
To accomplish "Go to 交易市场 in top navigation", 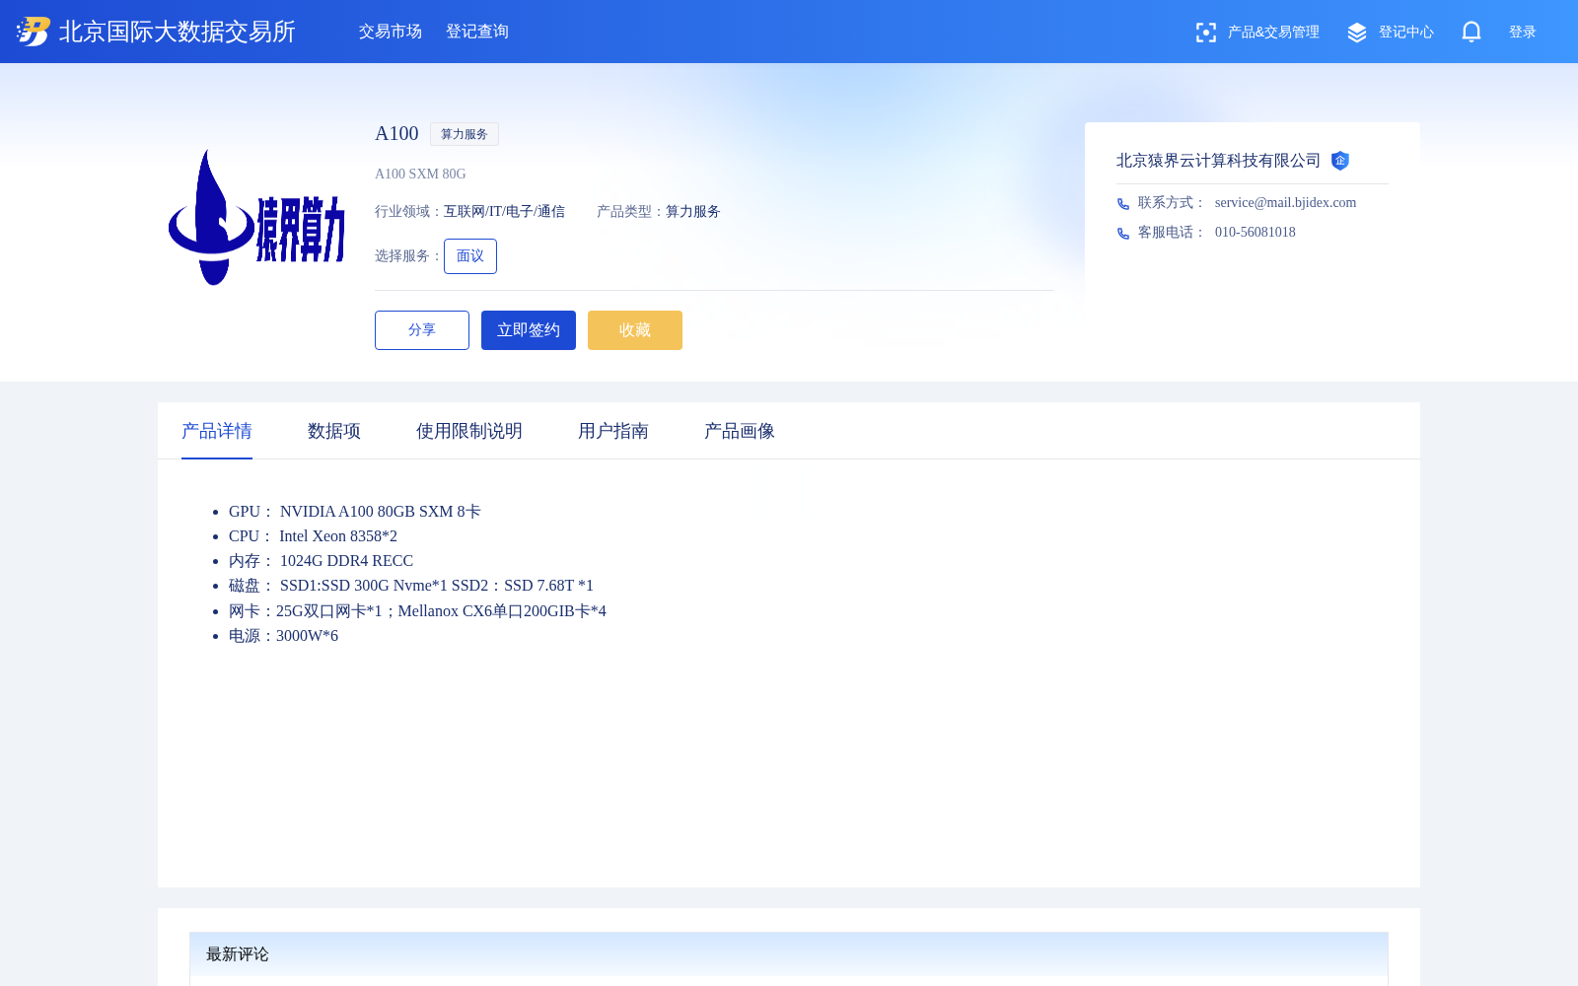I will coord(391,32).
